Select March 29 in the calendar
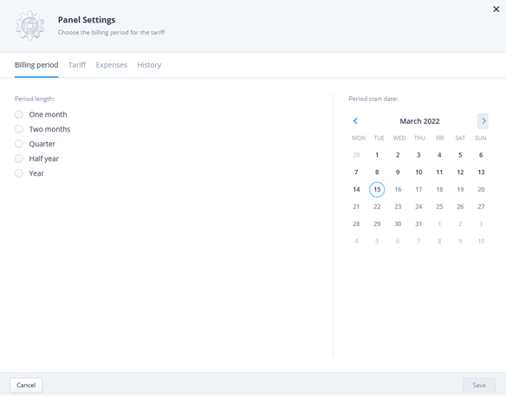Image resolution: width=506 pixels, height=396 pixels. pyautogui.click(x=377, y=224)
